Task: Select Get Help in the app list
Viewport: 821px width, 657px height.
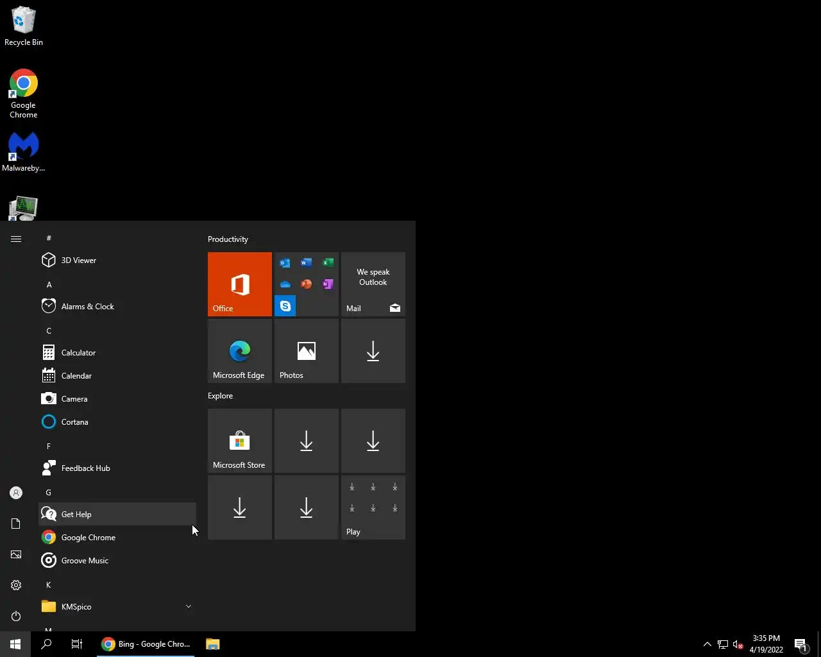Action: pyautogui.click(x=117, y=515)
